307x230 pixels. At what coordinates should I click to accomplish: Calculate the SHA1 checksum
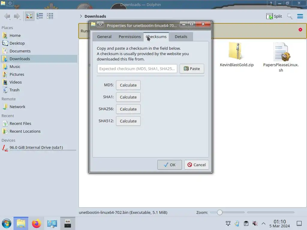(128, 97)
